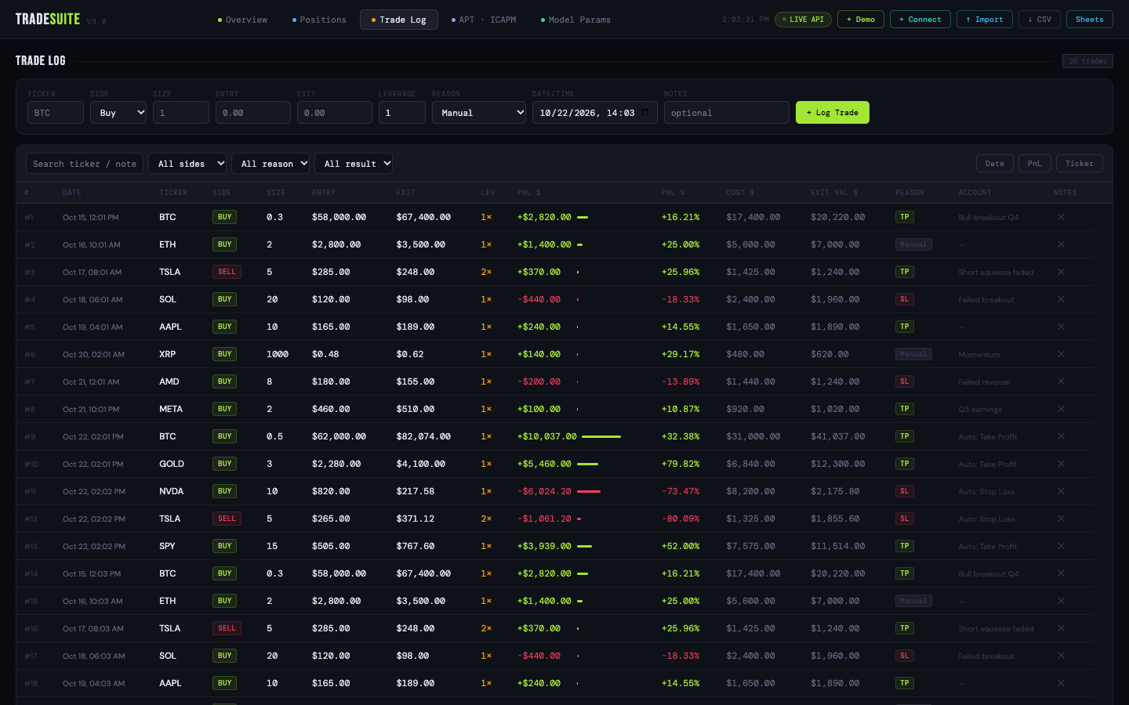The height and width of the screenshot is (705, 1129).
Task: Open the Sheets button
Action: pos(1090,20)
